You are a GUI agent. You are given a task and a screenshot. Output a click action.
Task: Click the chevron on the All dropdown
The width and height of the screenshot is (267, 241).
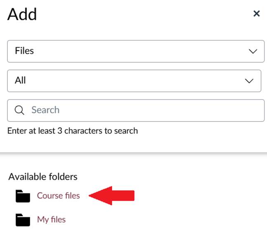(249, 81)
